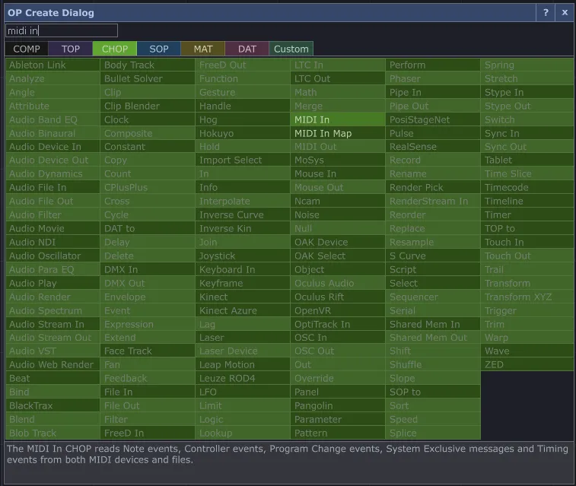Add a Leap Motion operator
This screenshot has height=486, width=576.
[243, 365]
